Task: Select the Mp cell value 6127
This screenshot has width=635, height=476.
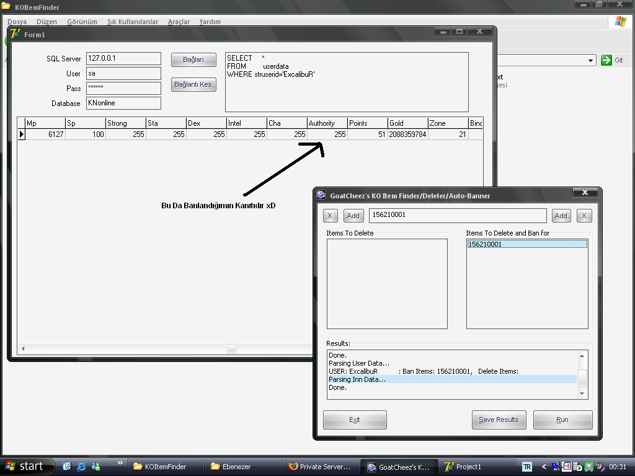Action: [x=45, y=134]
